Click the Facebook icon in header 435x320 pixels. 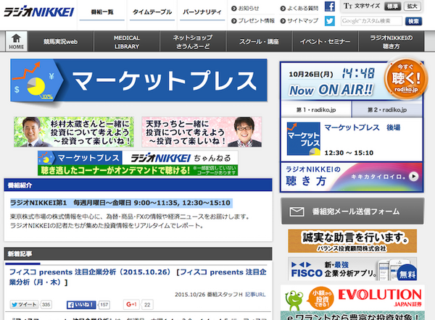pos(329,7)
